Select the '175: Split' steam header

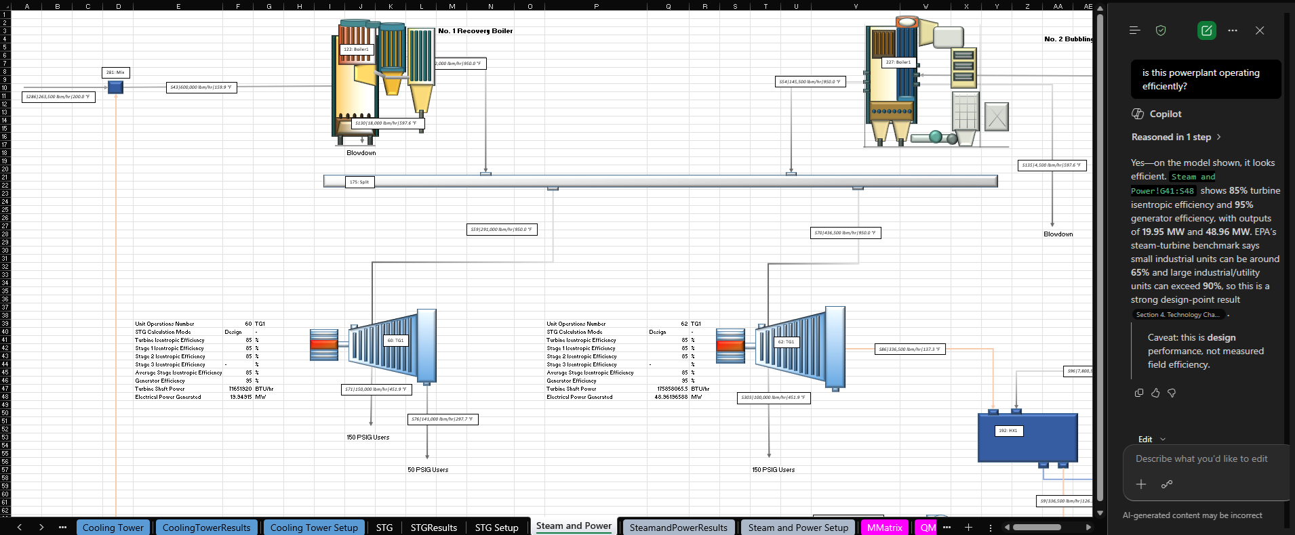coord(660,181)
